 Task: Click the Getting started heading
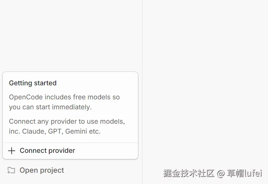pos(33,83)
